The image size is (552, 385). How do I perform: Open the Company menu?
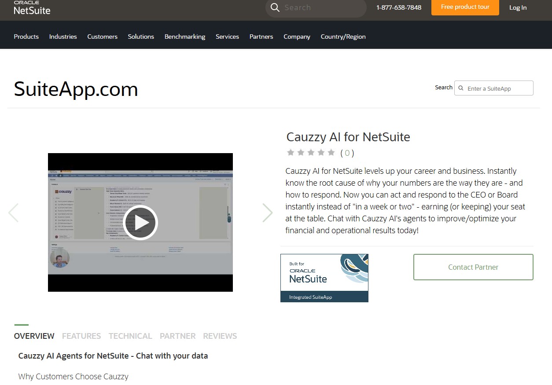pos(297,37)
